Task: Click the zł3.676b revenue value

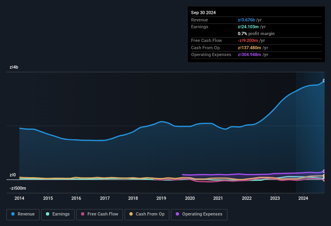Action: pos(246,20)
